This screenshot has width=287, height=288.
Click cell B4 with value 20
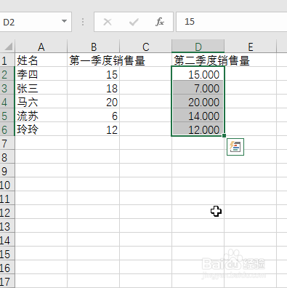(x=94, y=102)
